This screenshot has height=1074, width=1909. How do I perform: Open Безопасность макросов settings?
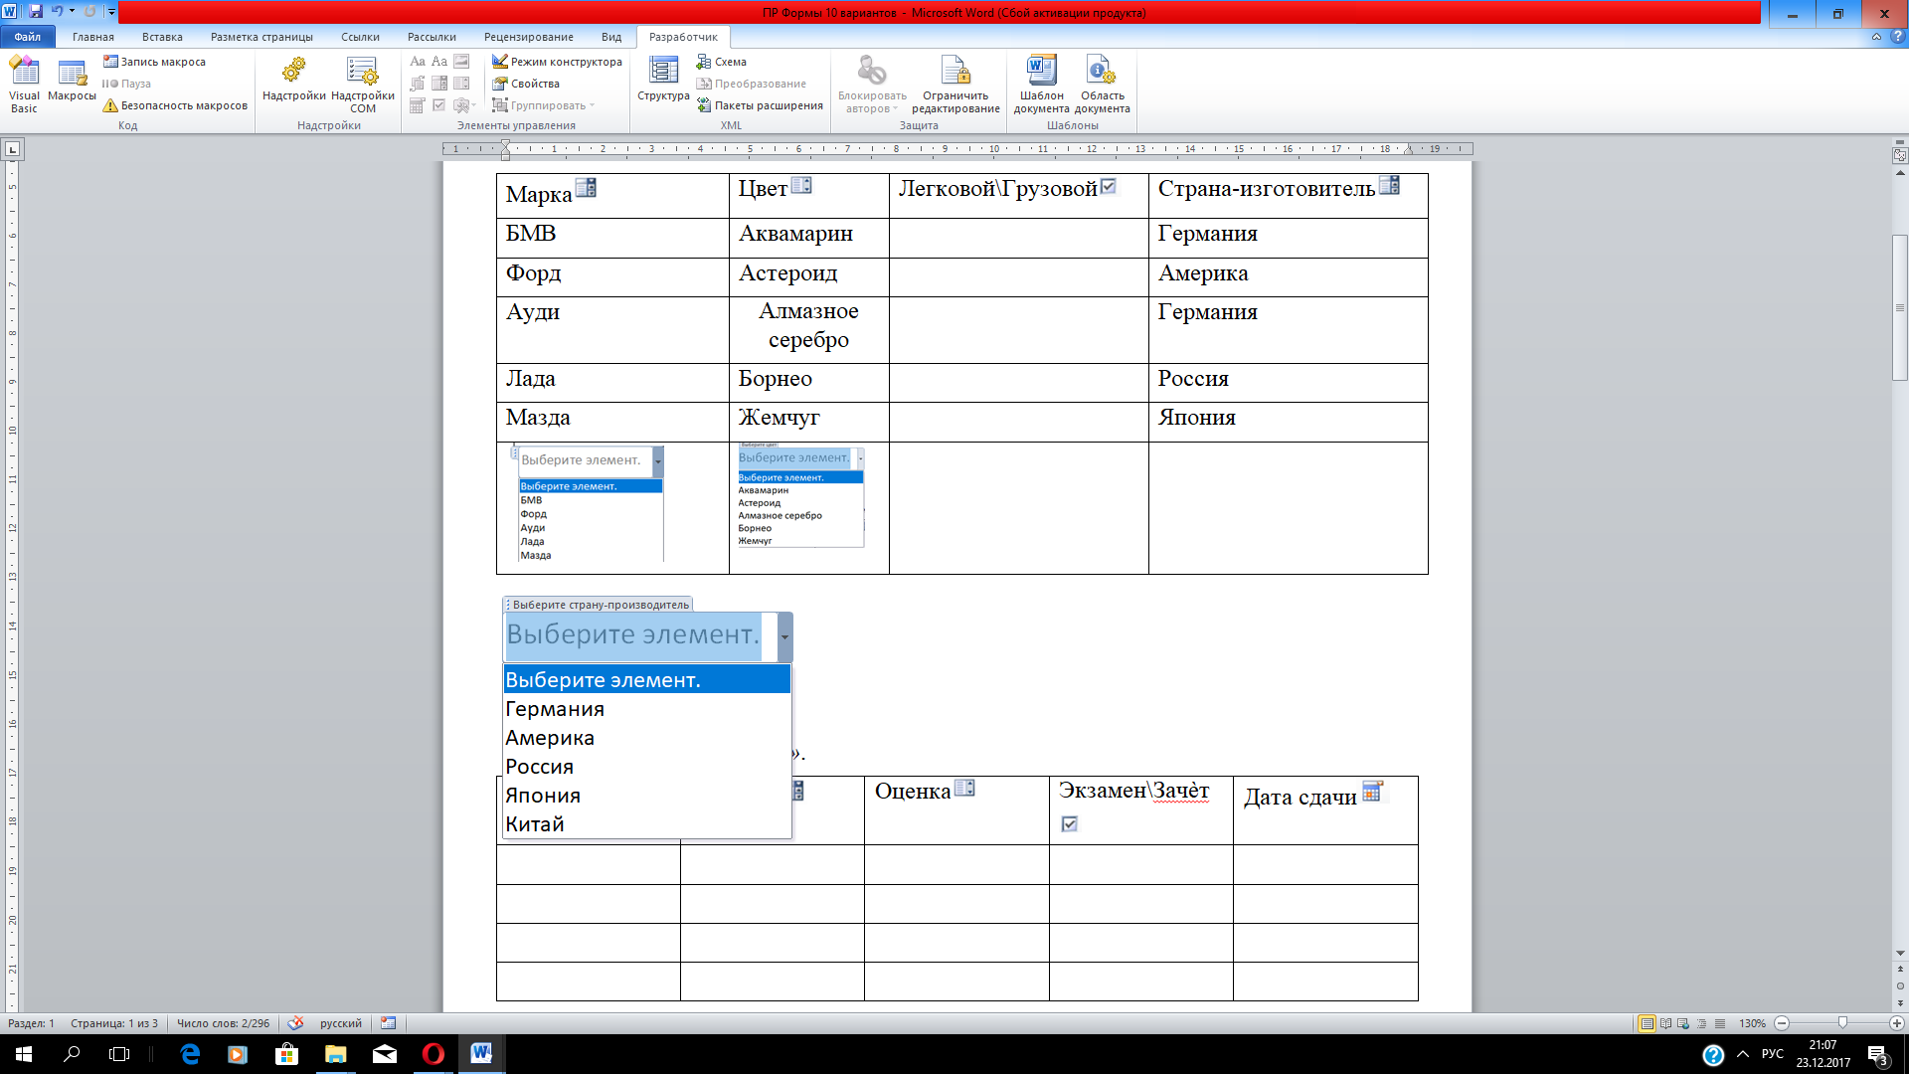(175, 105)
